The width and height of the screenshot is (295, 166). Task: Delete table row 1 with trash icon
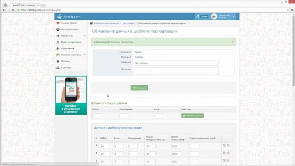pyautogui.click(x=229, y=145)
